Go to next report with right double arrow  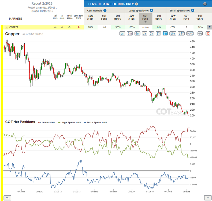pos(208,198)
